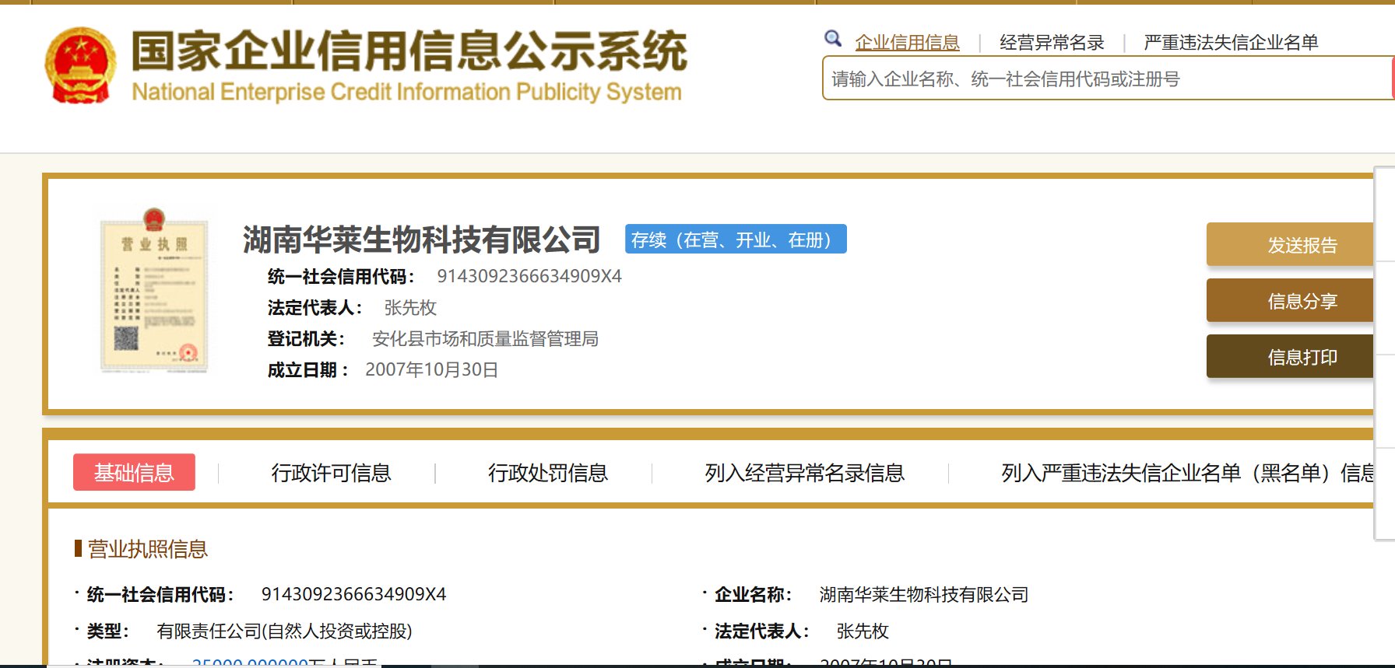1395x668 pixels.
Task: Click legal representative 张先枚 in header card
Action: click(410, 308)
